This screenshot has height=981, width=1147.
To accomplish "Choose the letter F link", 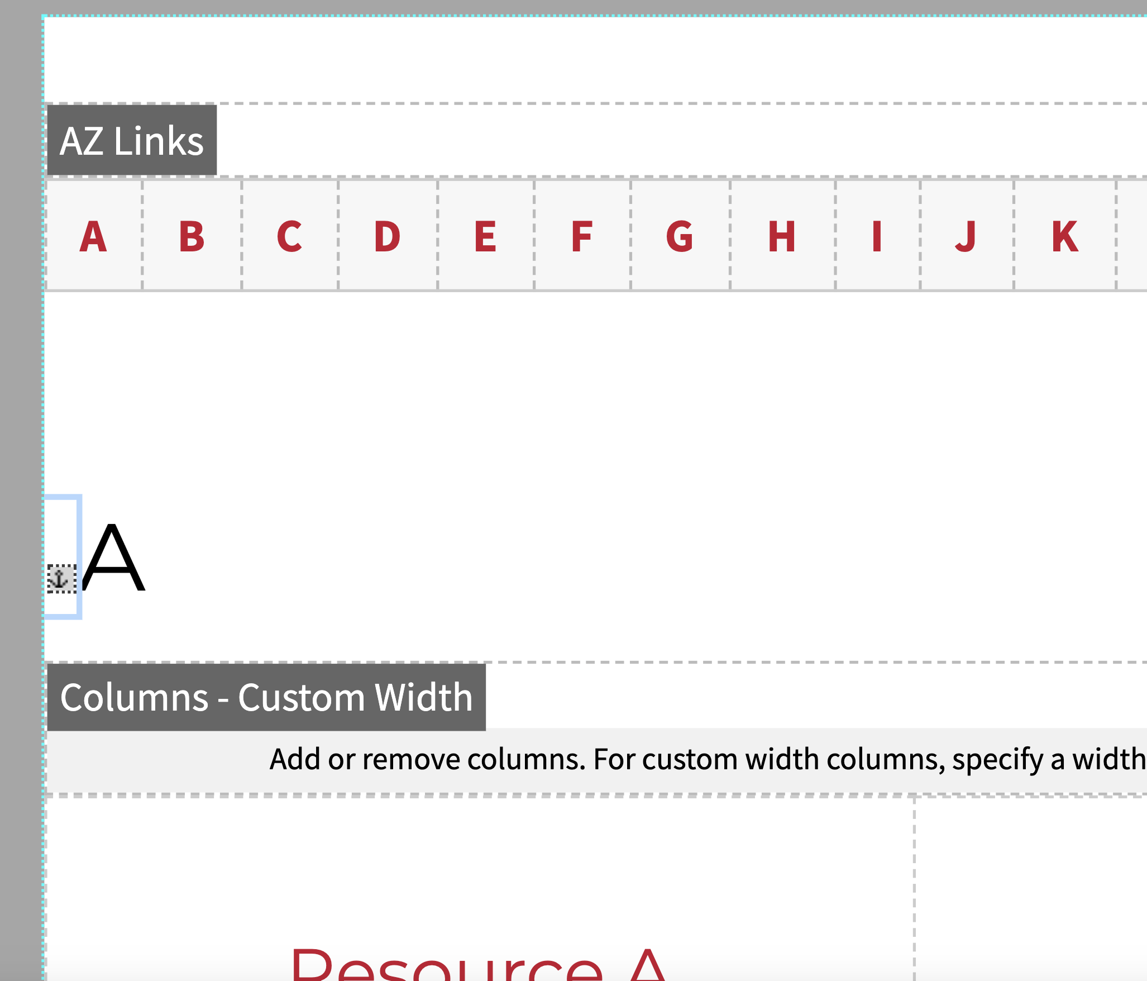I will tap(582, 236).
